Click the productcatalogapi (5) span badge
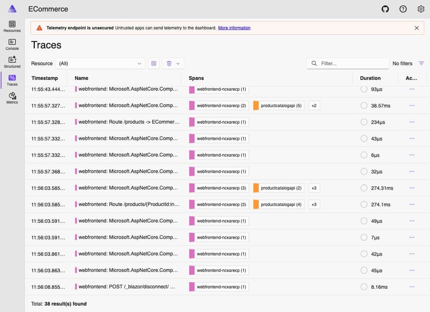The width and height of the screenshot is (430, 312). 278,105
